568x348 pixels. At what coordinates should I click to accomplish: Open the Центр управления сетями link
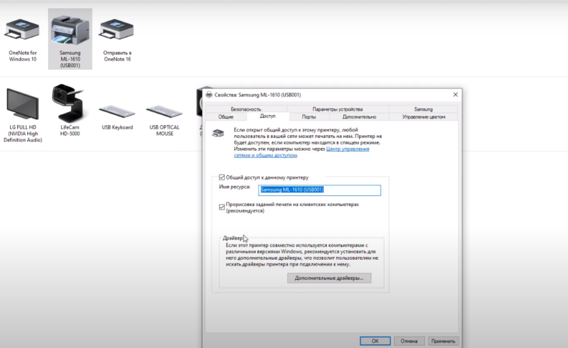click(347, 149)
